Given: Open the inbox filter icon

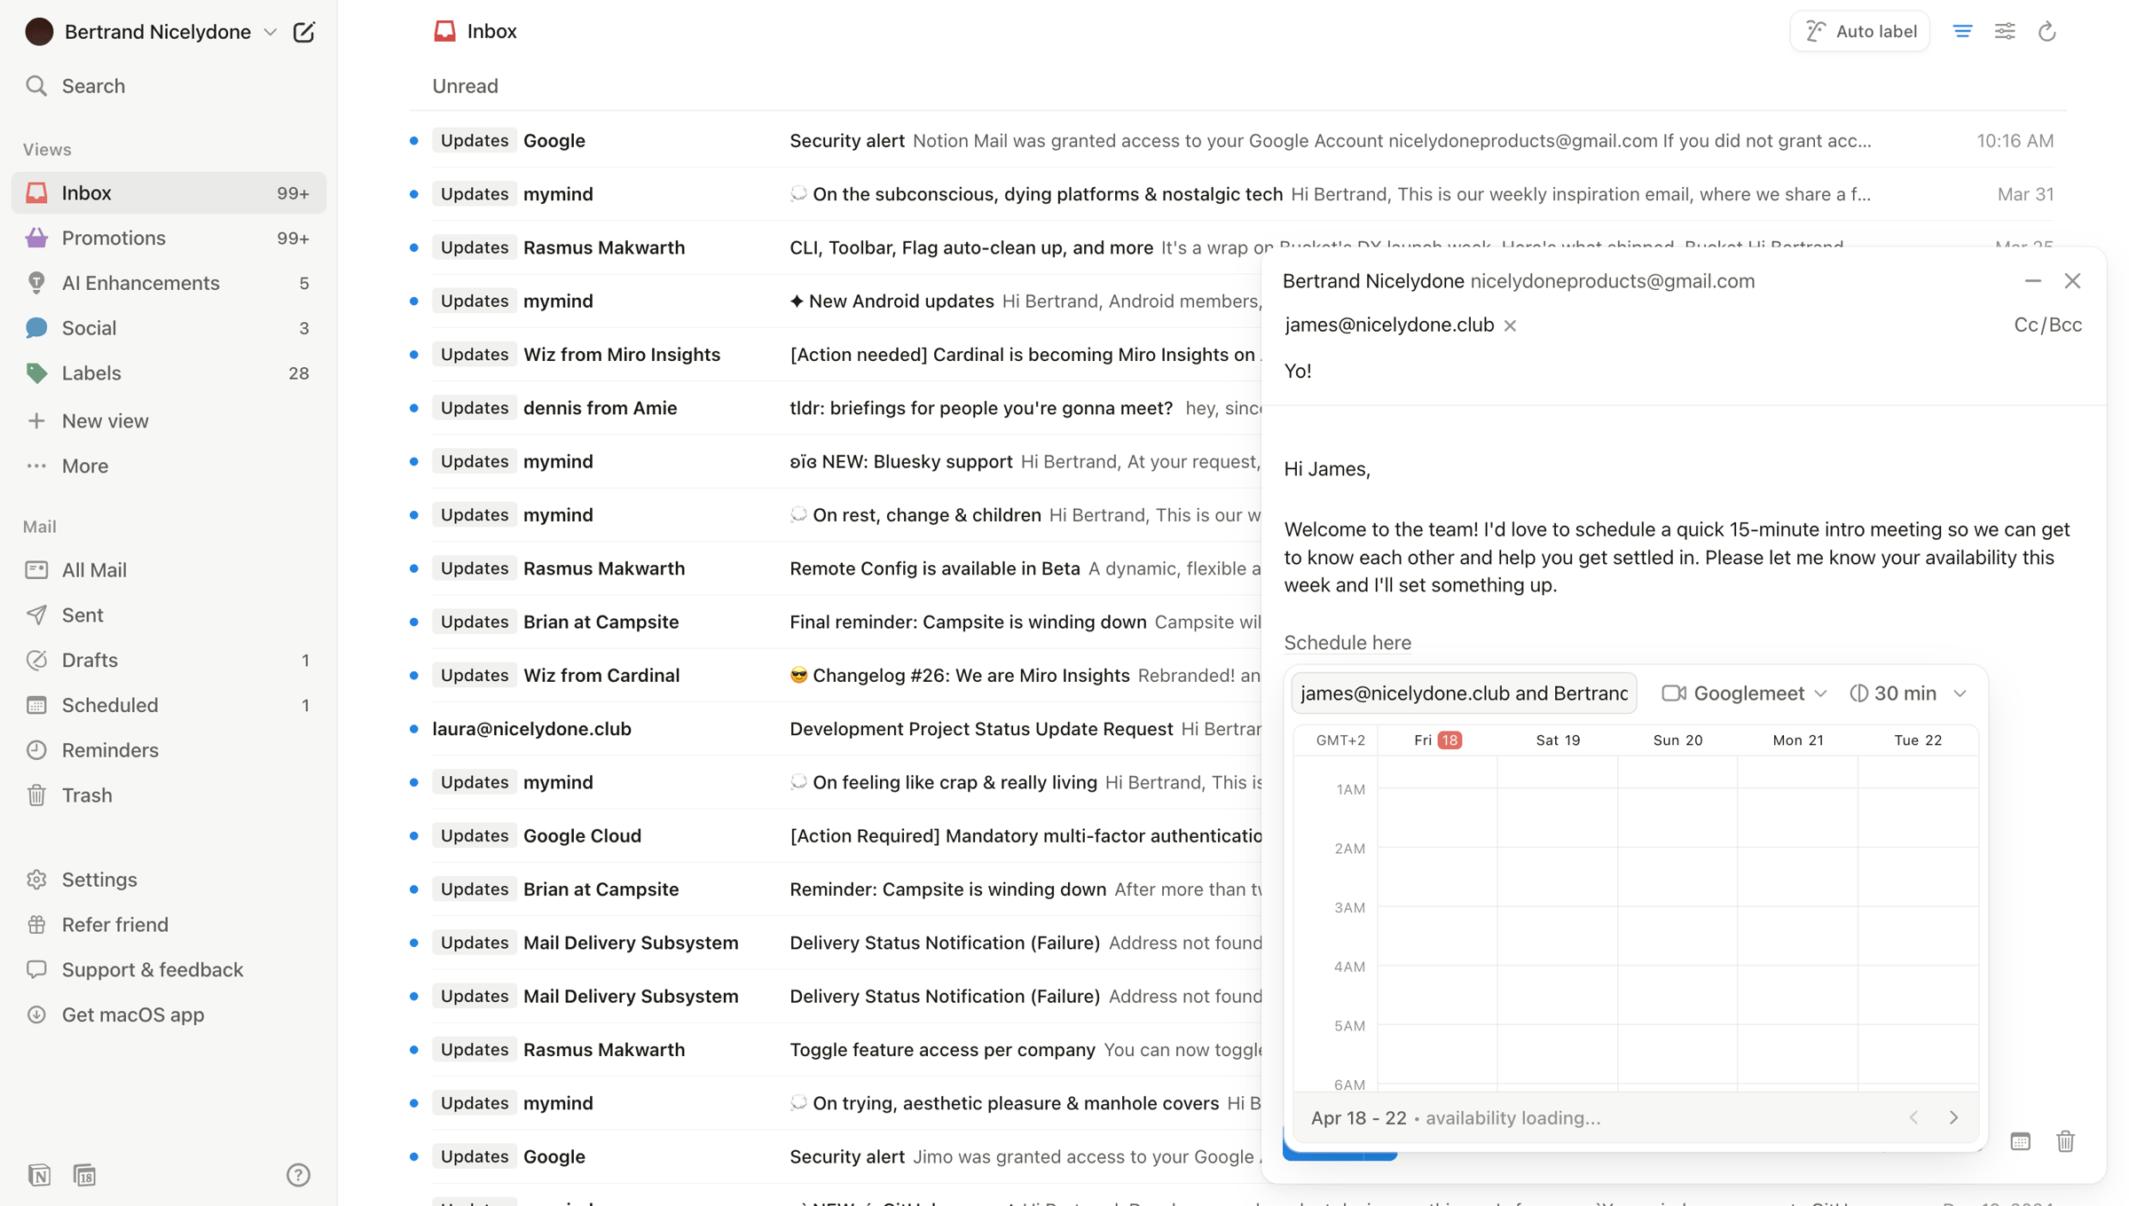Looking at the screenshot, I should 1962,31.
